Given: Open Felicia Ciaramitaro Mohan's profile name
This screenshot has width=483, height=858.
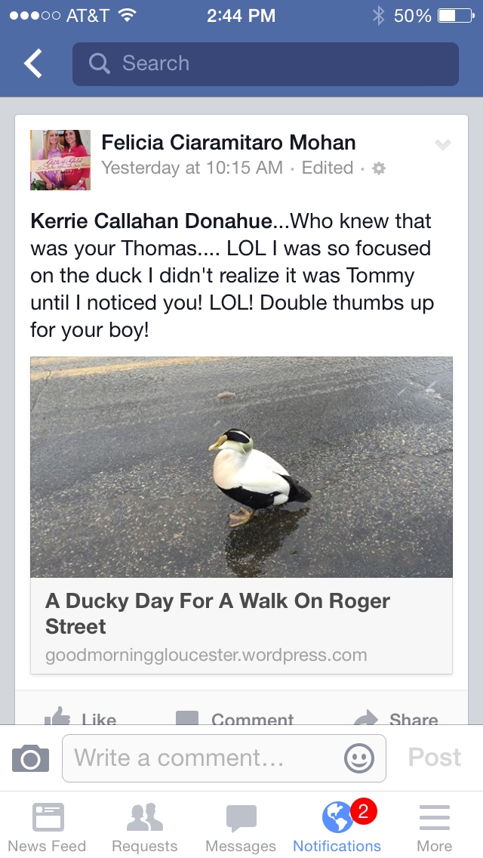Looking at the screenshot, I should [x=228, y=142].
